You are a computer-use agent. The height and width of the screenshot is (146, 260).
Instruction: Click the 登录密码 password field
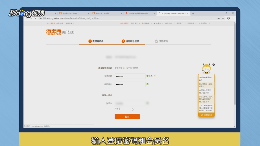point(130,76)
